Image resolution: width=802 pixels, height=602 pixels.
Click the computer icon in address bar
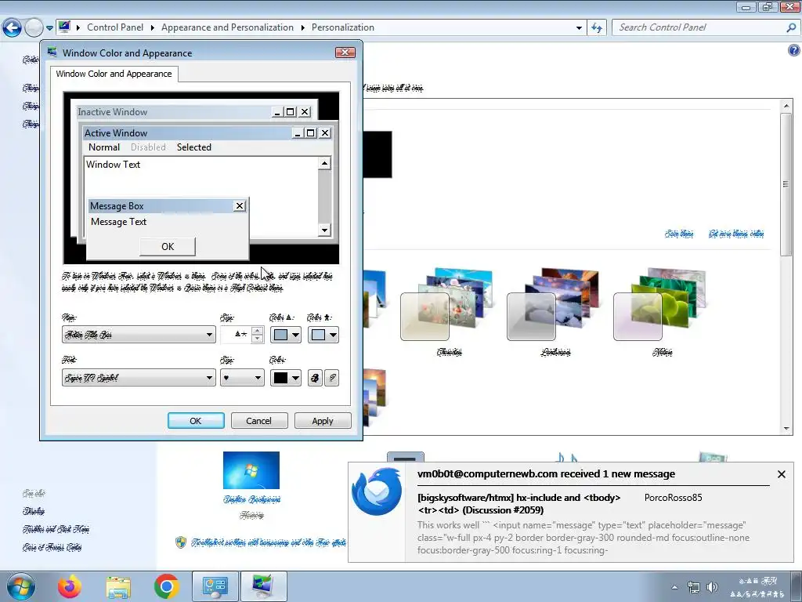coord(64,27)
